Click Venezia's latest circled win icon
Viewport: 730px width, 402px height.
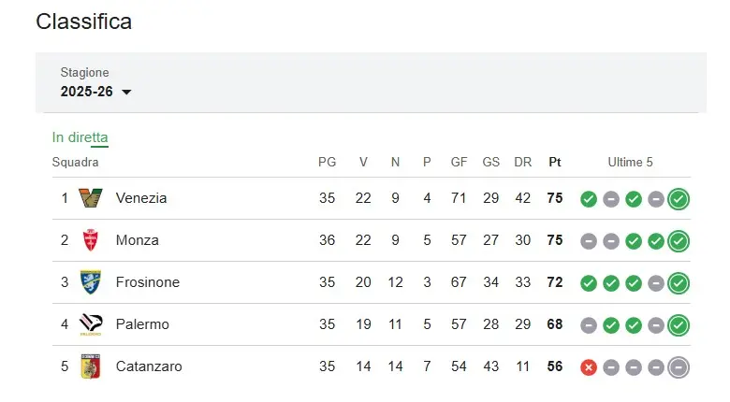click(679, 198)
